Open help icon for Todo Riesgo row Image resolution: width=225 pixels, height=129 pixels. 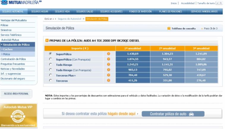coord(108,64)
